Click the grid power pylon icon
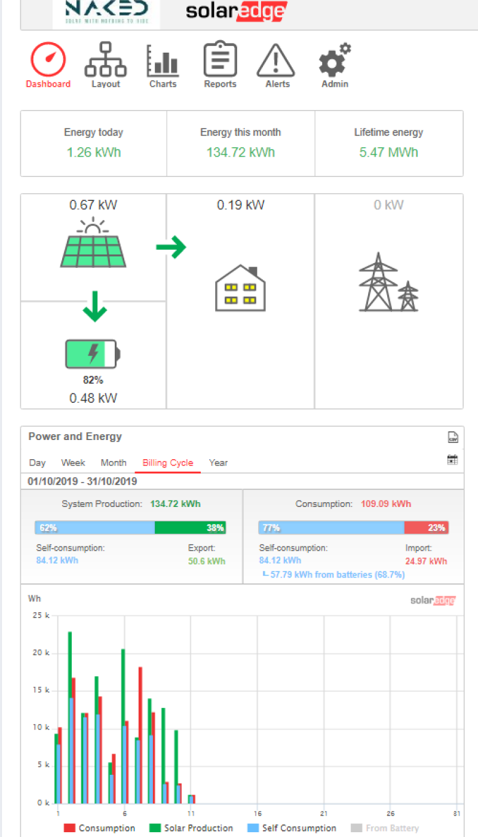 coord(388,282)
